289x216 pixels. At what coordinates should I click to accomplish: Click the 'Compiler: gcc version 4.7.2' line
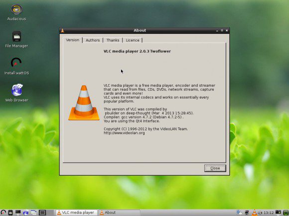tap(144, 117)
